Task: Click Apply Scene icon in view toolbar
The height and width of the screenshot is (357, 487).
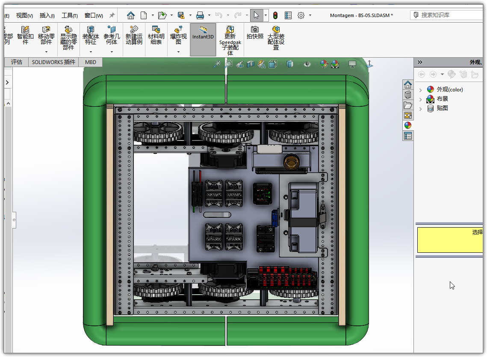Action: [335, 64]
